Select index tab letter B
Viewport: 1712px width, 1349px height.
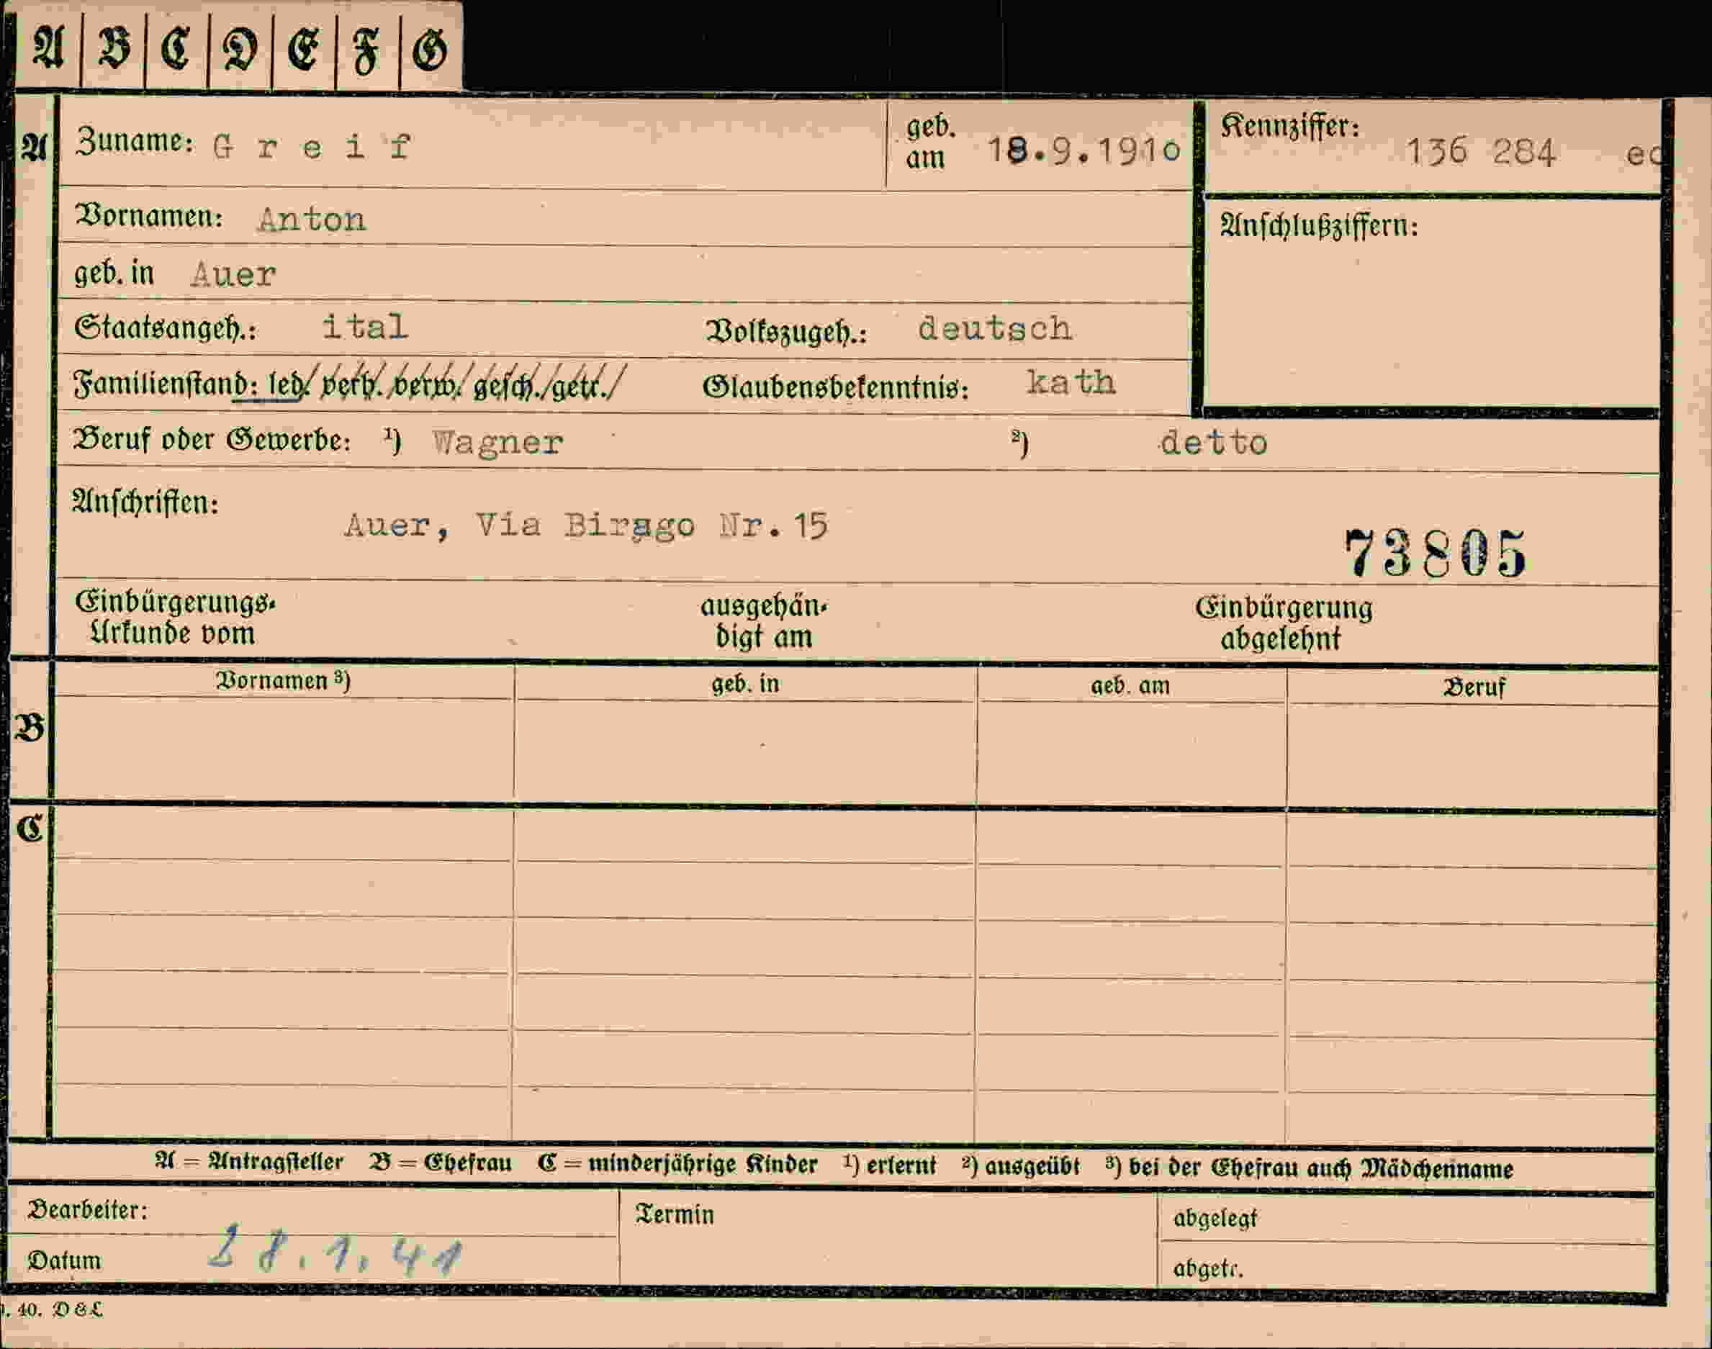coord(113,48)
